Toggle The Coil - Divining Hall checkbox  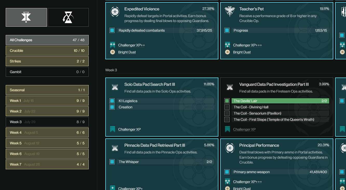pos(227,107)
